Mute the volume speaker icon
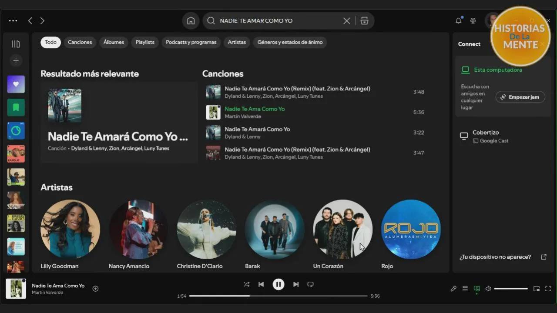This screenshot has height=313, width=557. point(488,289)
